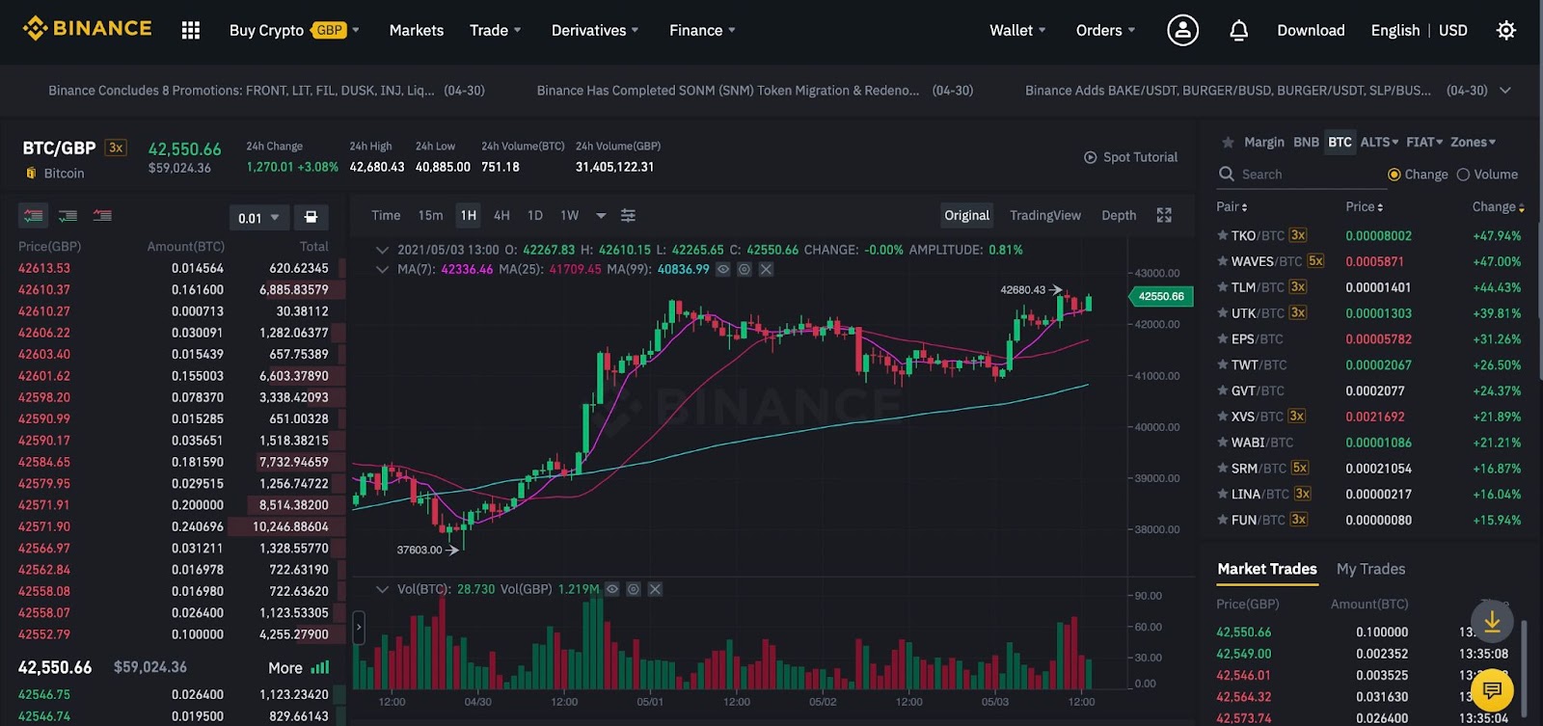1543x726 pixels.
Task: Expand the Finance menu
Action: click(702, 31)
